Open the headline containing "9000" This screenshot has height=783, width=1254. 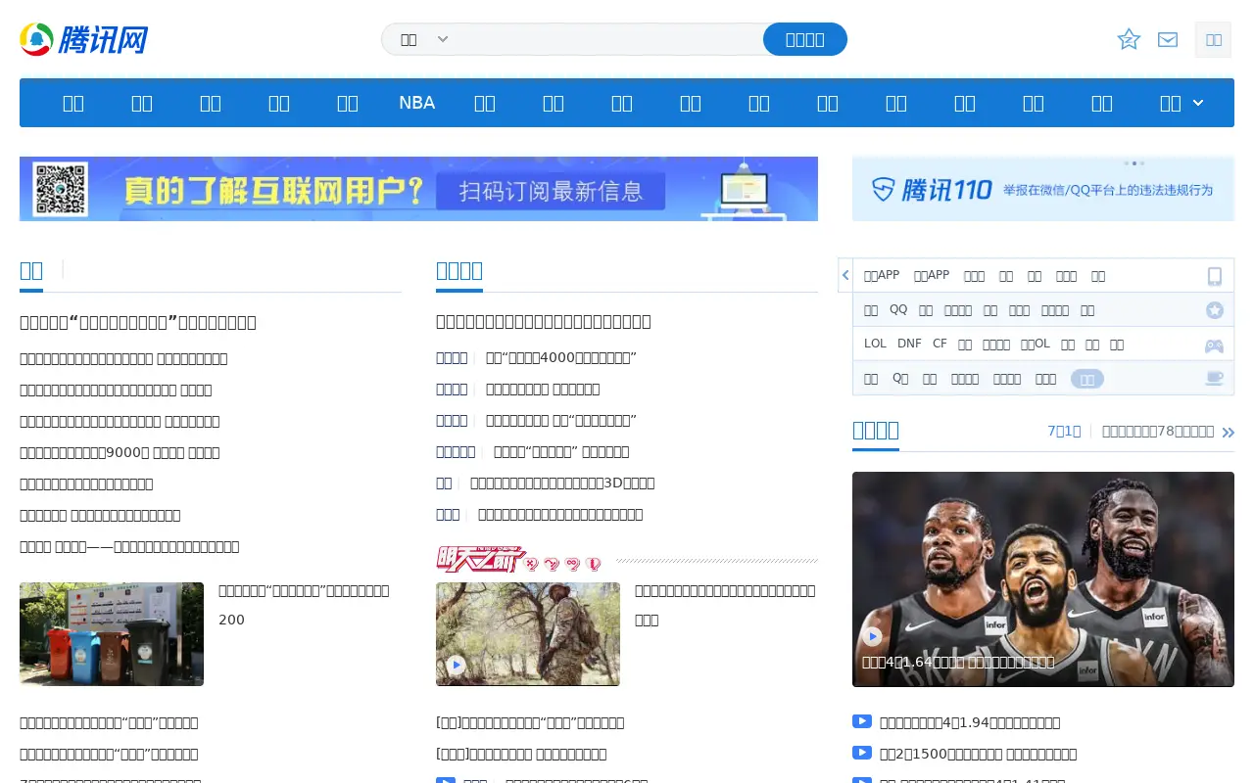pyautogui.click(x=120, y=452)
